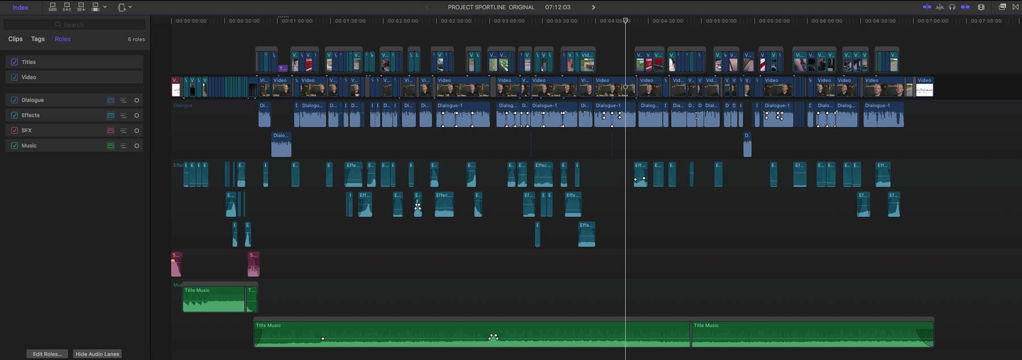Focus the Dialogue role circle button
1022x360 pixels.
tap(136, 100)
